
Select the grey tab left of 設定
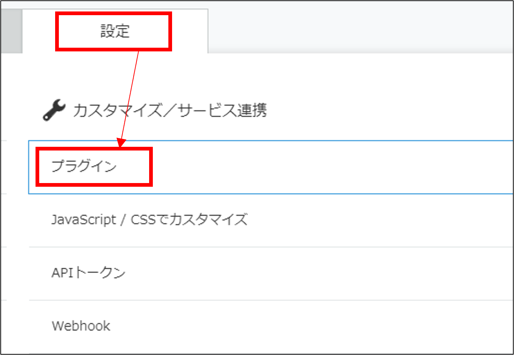tap(11, 31)
